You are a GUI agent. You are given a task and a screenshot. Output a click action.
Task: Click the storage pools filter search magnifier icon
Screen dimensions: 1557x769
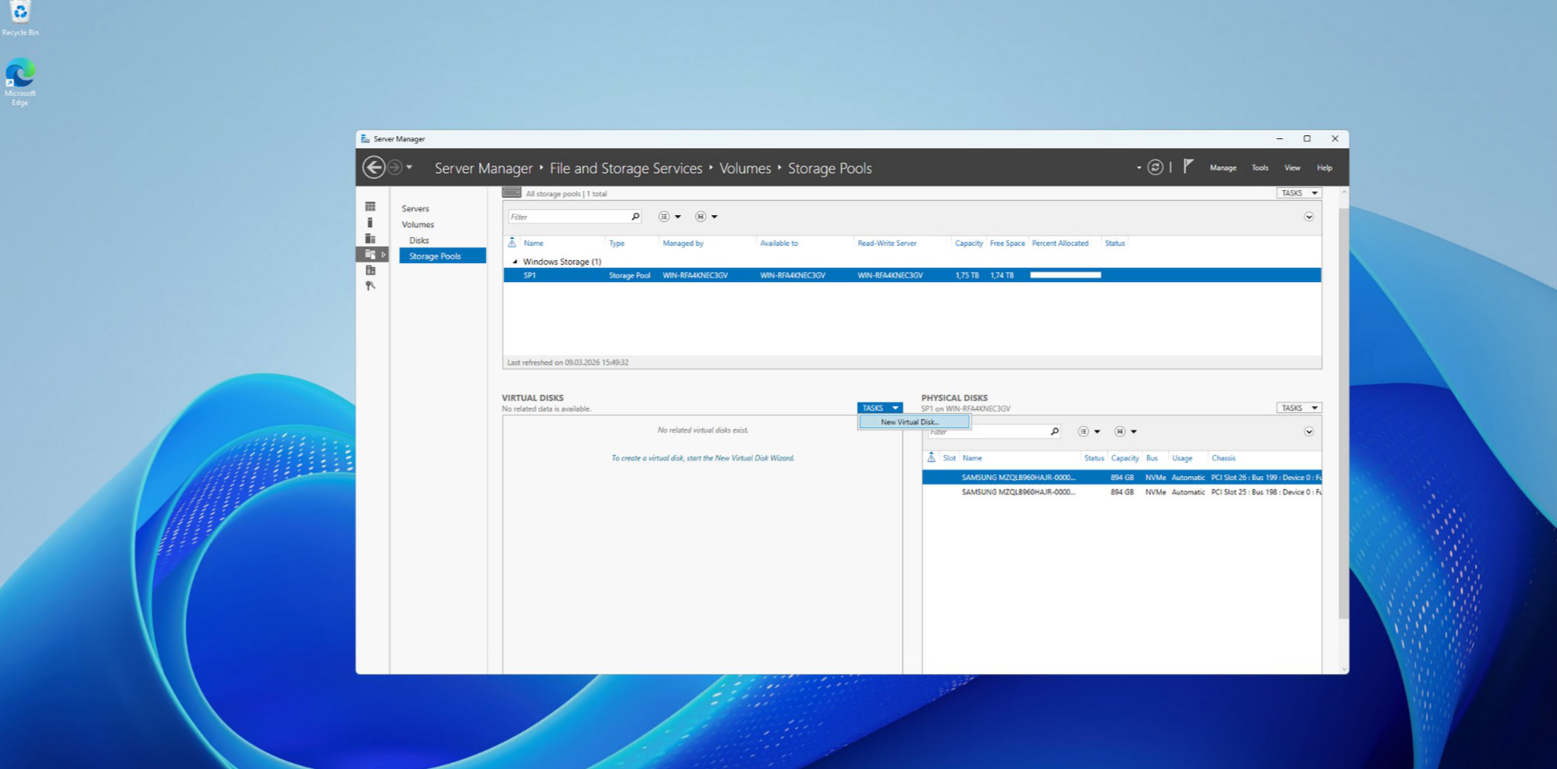[x=635, y=217]
